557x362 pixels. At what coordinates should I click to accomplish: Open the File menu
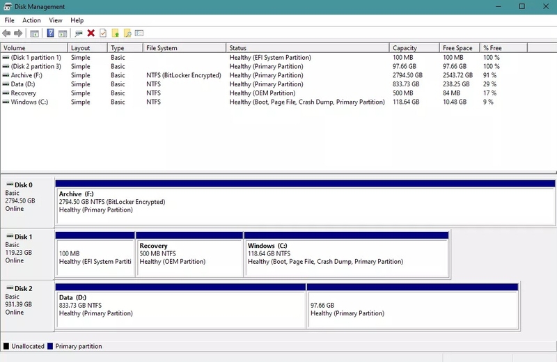pyautogui.click(x=9, y=20)
